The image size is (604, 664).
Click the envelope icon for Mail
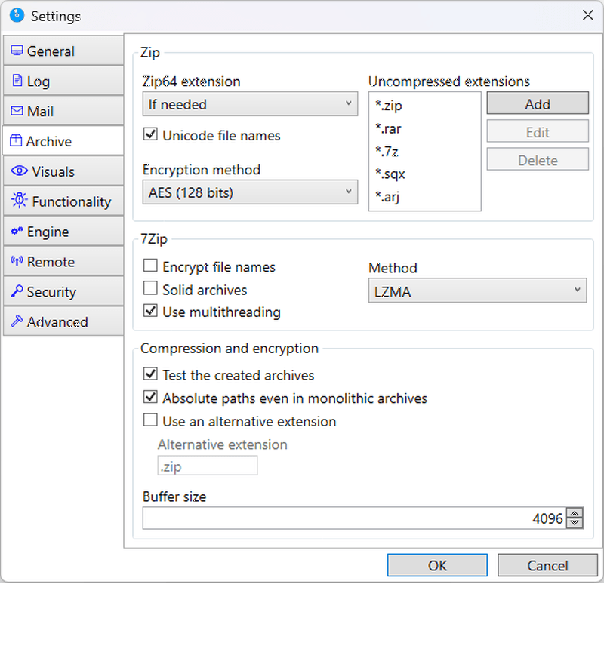pos(17,110)
